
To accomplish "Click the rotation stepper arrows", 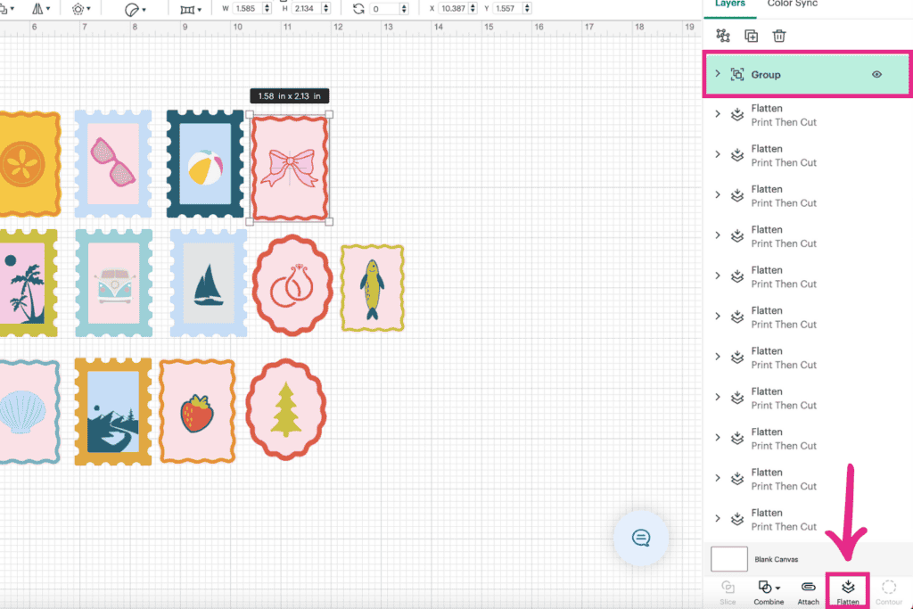I will (x=404, y=9).
